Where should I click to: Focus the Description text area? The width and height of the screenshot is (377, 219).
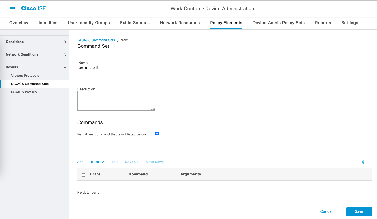pos(116,101)
